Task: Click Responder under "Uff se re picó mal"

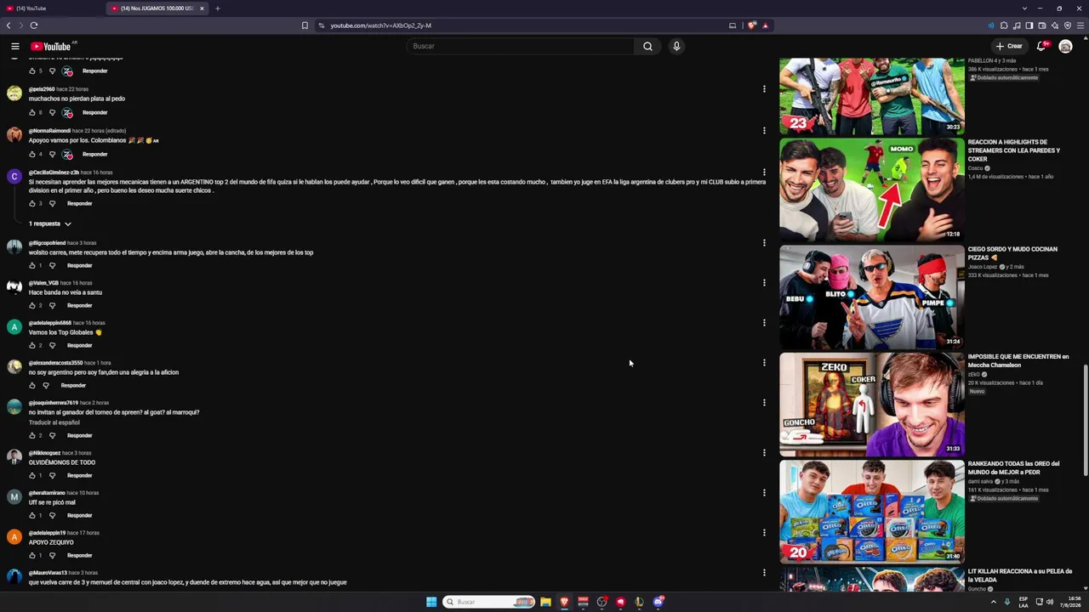Action: [x=79, y=515]
